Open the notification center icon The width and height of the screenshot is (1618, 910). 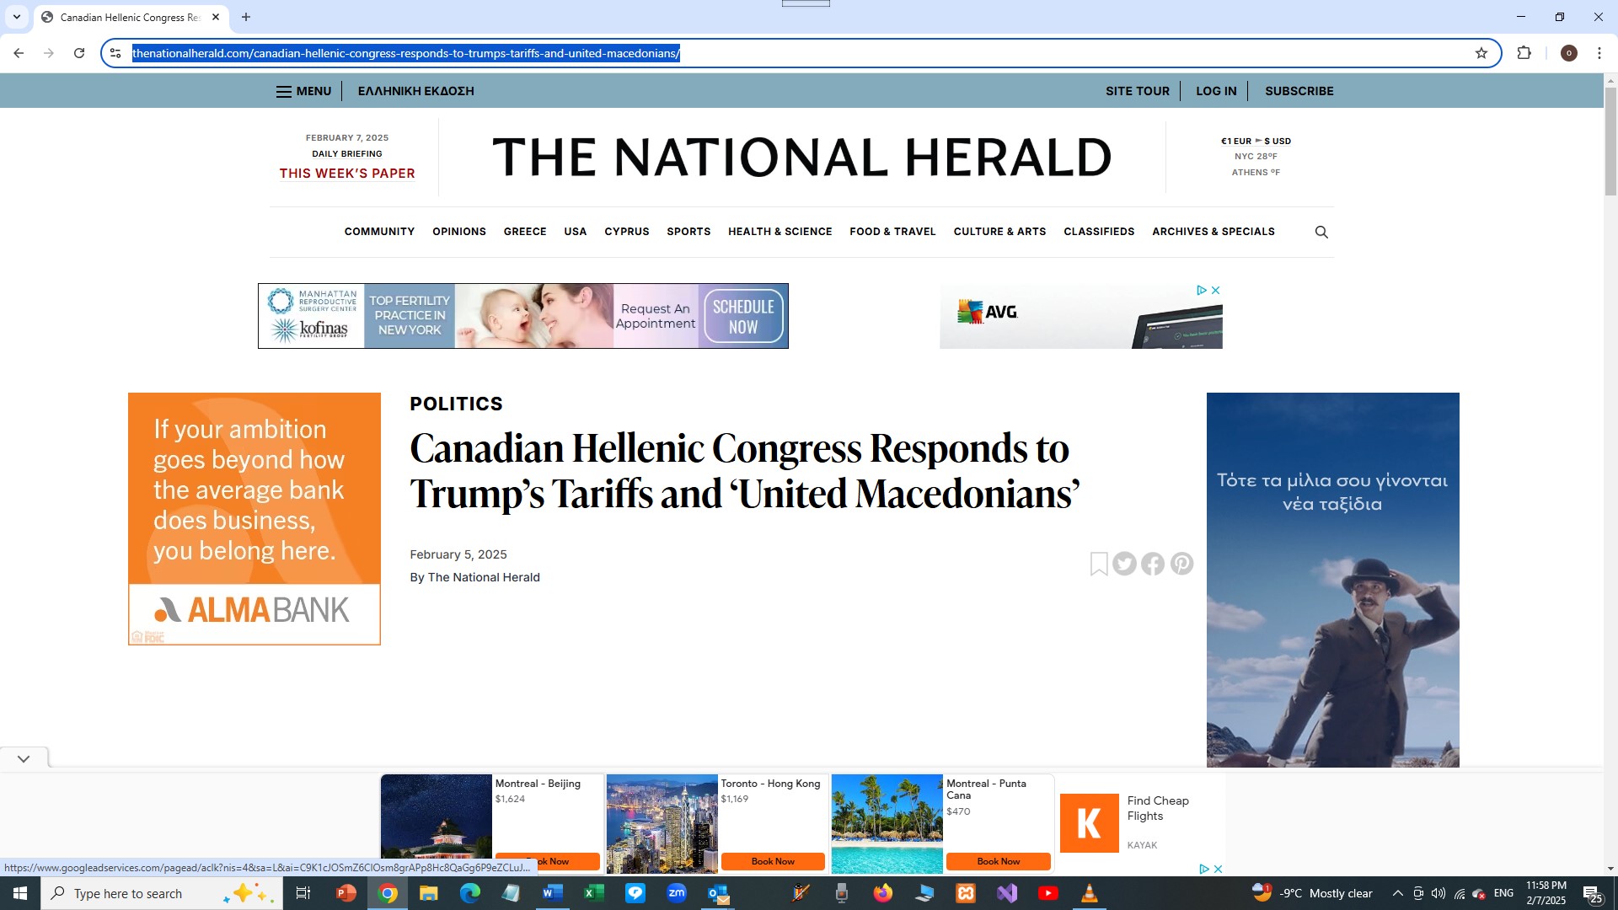pyautogui.click(x=1593, y=894)
